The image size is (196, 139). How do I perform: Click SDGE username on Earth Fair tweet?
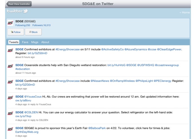coord(19,128)
